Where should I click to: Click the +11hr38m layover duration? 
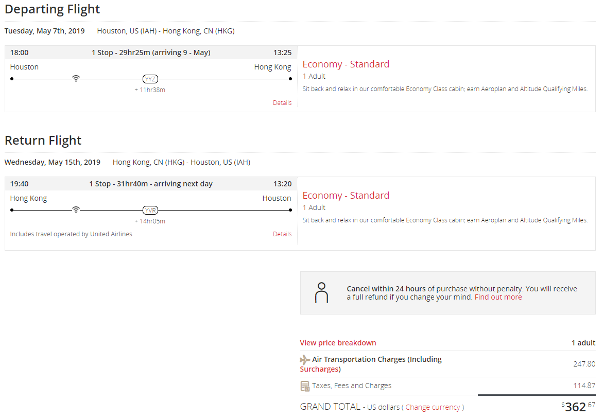pyautogui.click(x=150, y=90)
